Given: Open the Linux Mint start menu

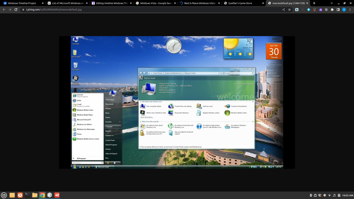Looking at the screenshot, I should coord(4,195).
